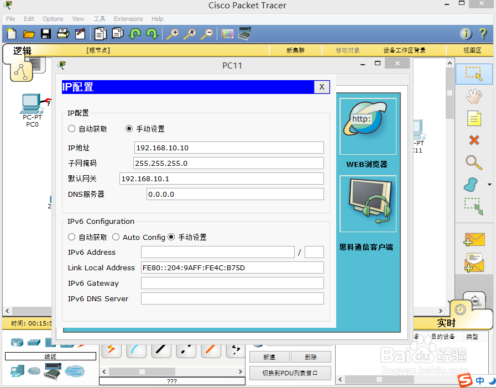Open the View menu

click(78, 19)
